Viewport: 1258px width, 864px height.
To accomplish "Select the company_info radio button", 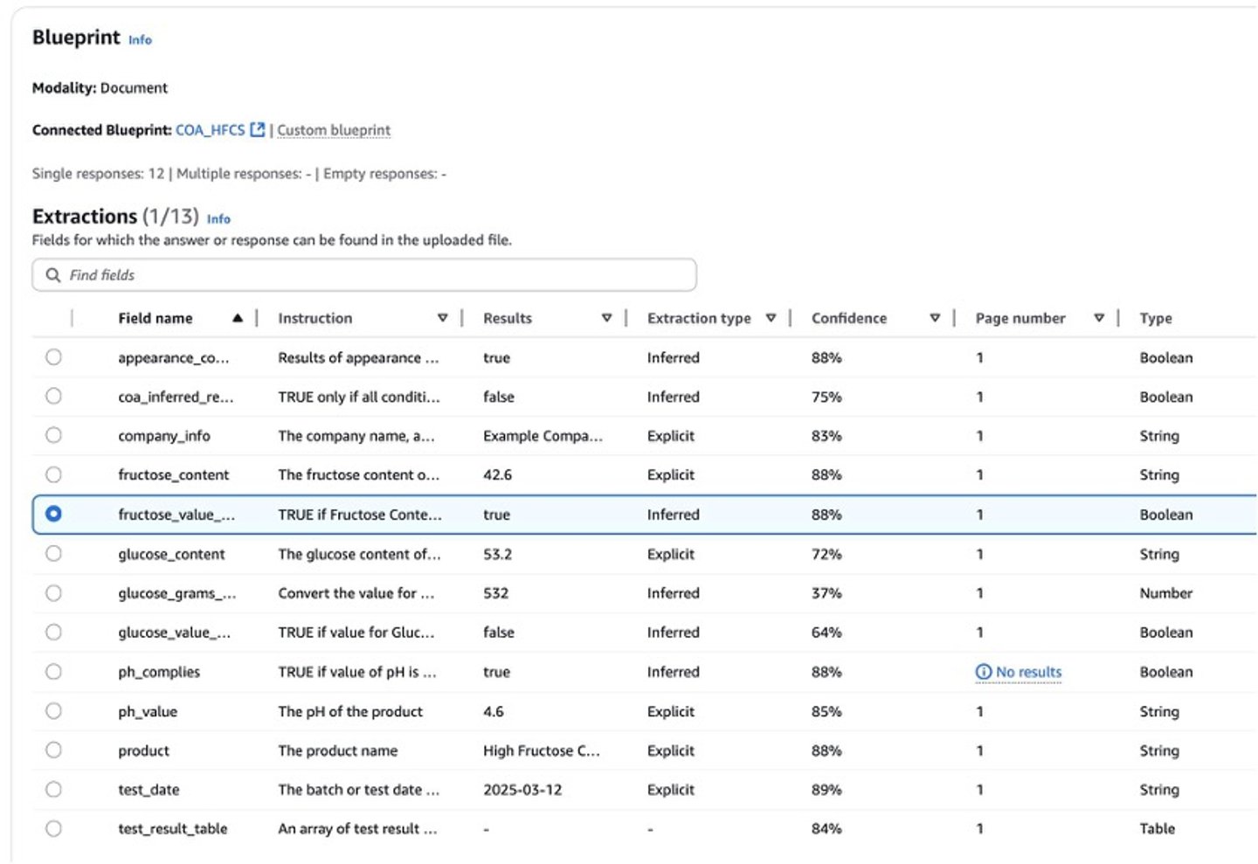I will [x=54, y=435].
